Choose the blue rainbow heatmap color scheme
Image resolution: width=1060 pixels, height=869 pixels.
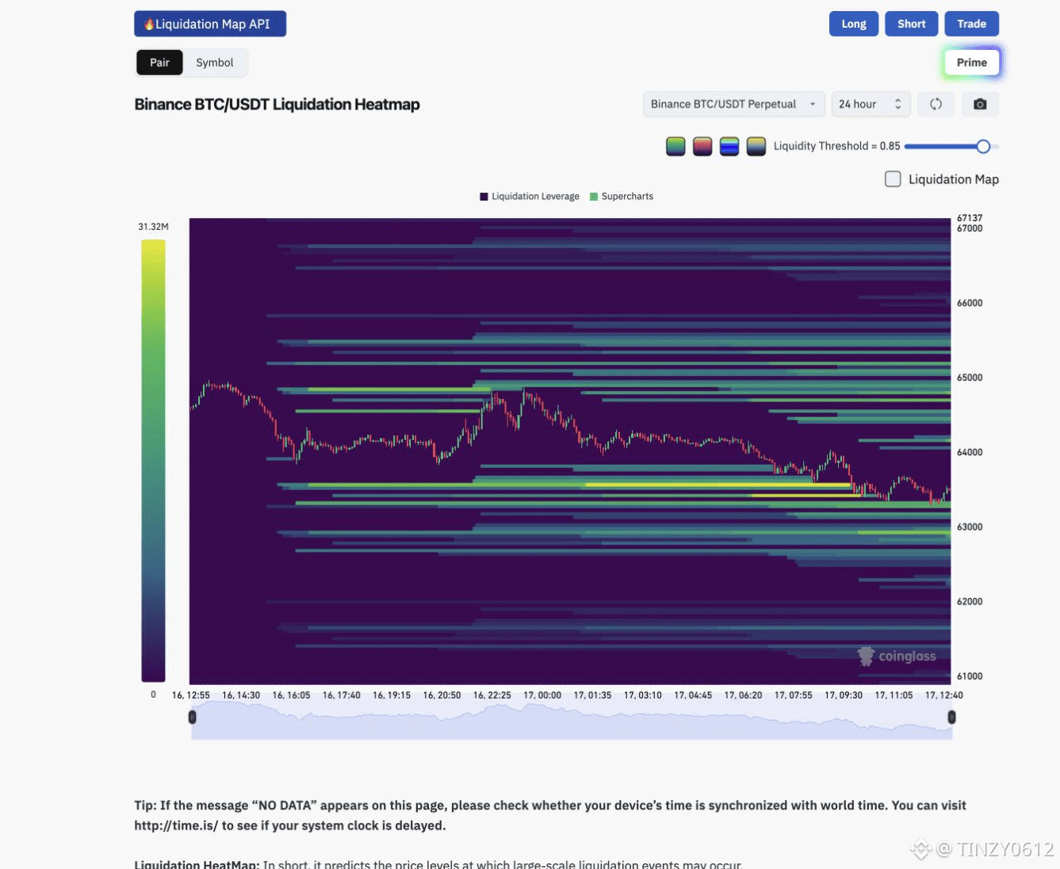pos(729,146)
